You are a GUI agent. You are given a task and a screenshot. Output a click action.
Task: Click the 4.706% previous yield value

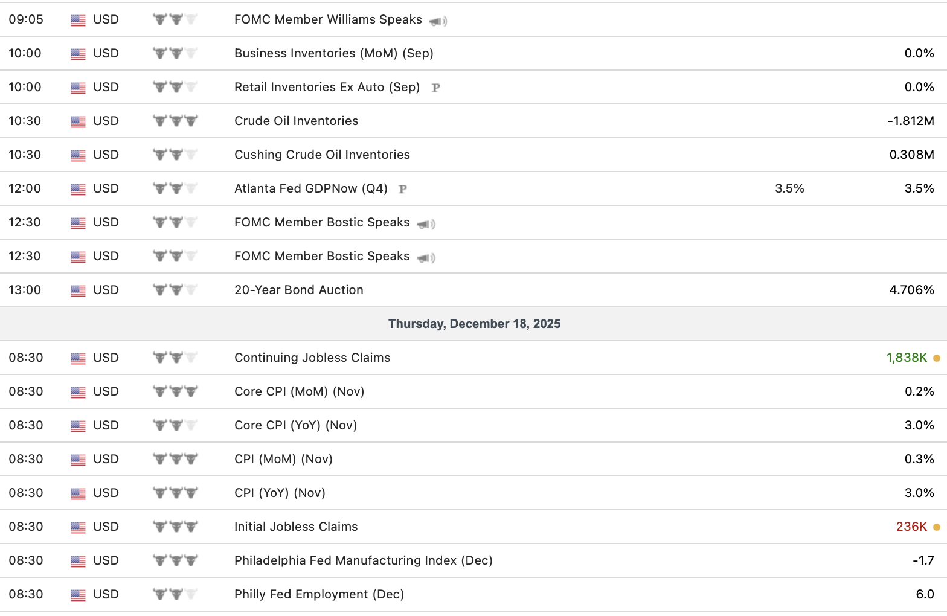[x=911, y=290]
